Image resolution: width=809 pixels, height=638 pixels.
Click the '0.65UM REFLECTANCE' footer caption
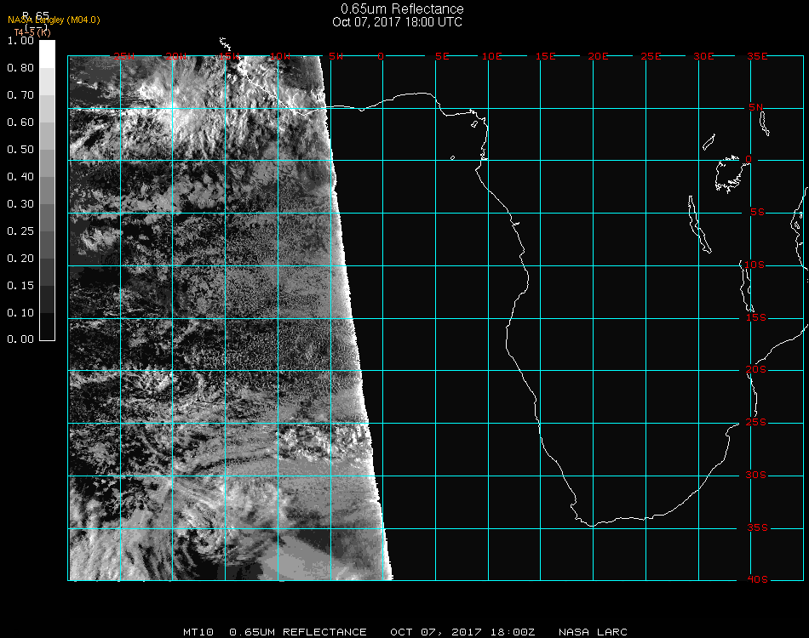[298, 632]
